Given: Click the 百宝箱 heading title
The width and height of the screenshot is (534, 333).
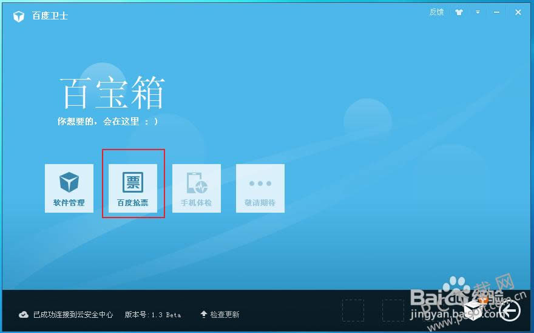Looking at the screenshot, I should (x=112, y=93).
